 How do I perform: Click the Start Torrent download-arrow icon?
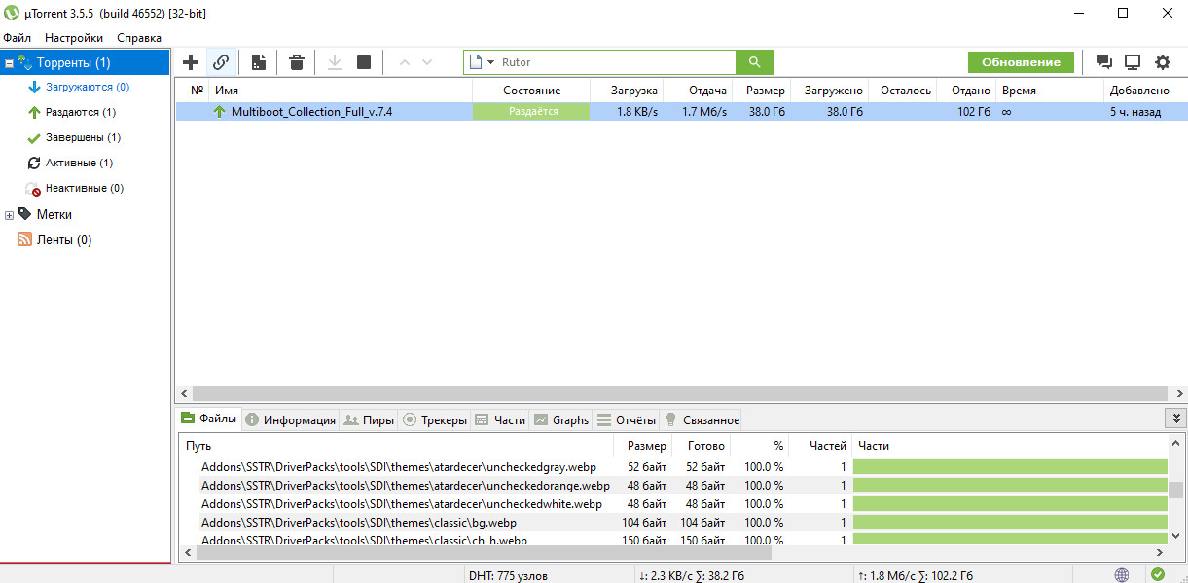tap(334, 62)
